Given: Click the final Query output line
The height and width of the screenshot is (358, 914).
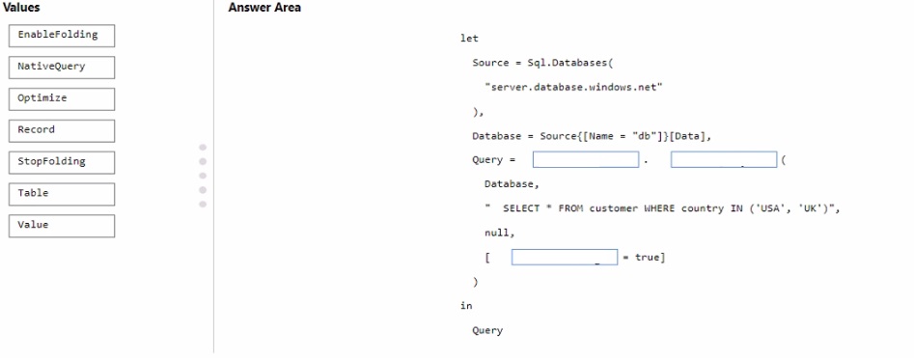Looking at the screenshot, I should pyautogui.click(x=487, y=331).
